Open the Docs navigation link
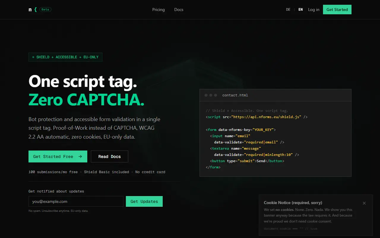Viewport: 380px width, 238px height. point(179,10)
